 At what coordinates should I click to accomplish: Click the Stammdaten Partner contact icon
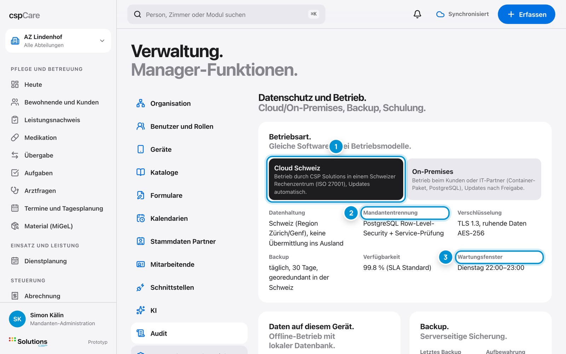tap(140, 241)
